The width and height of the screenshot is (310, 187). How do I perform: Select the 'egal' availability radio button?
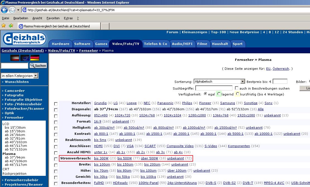(x=206, y=94)
